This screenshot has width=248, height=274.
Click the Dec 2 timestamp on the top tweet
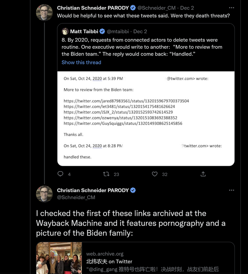click(187, 8)
